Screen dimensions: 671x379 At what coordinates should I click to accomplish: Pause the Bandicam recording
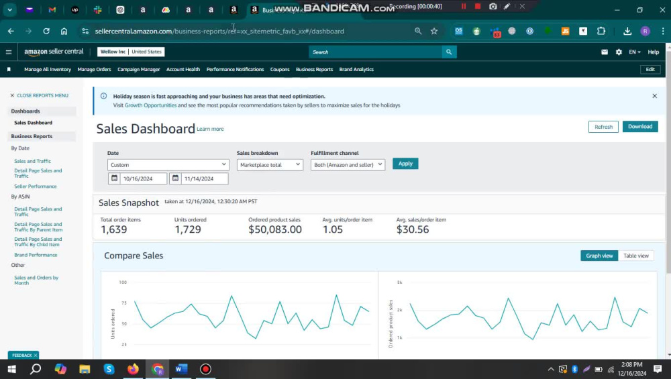pyautogui.click(x=464, y=7)
